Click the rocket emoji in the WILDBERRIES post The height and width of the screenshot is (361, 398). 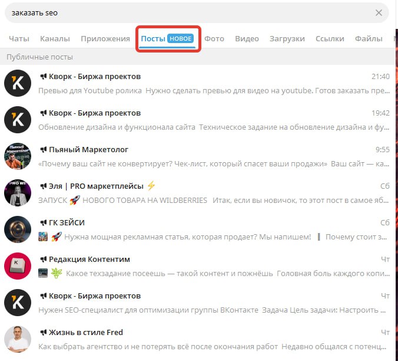[x=75, y=201]
